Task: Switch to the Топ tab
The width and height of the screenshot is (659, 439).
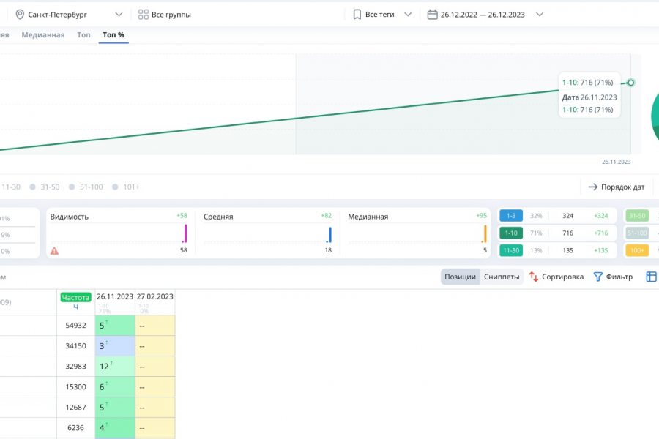Action: [83, 35]
